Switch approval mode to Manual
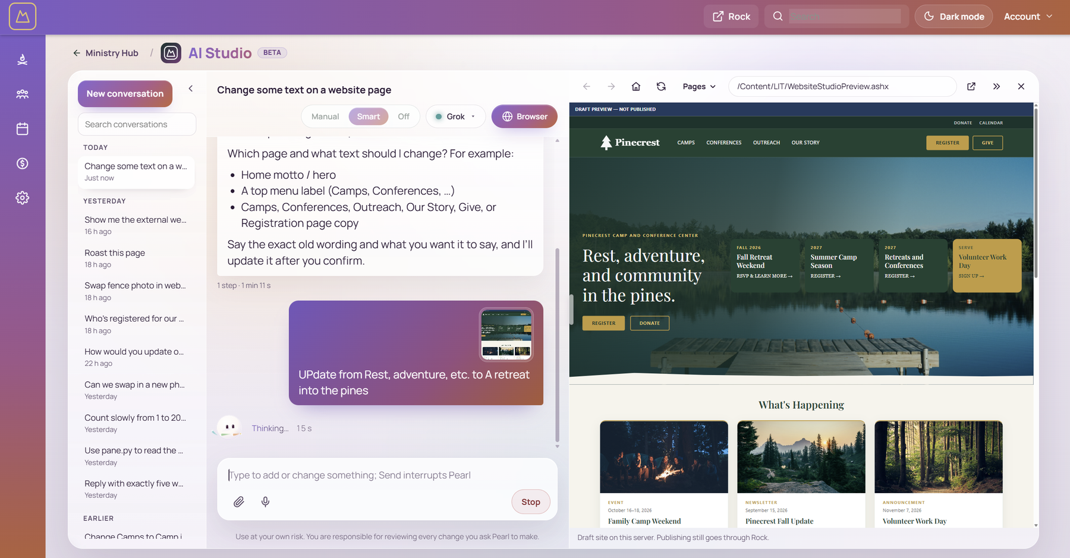The width and height of the screenshot is (1070, 558). [x=325, y=116]
